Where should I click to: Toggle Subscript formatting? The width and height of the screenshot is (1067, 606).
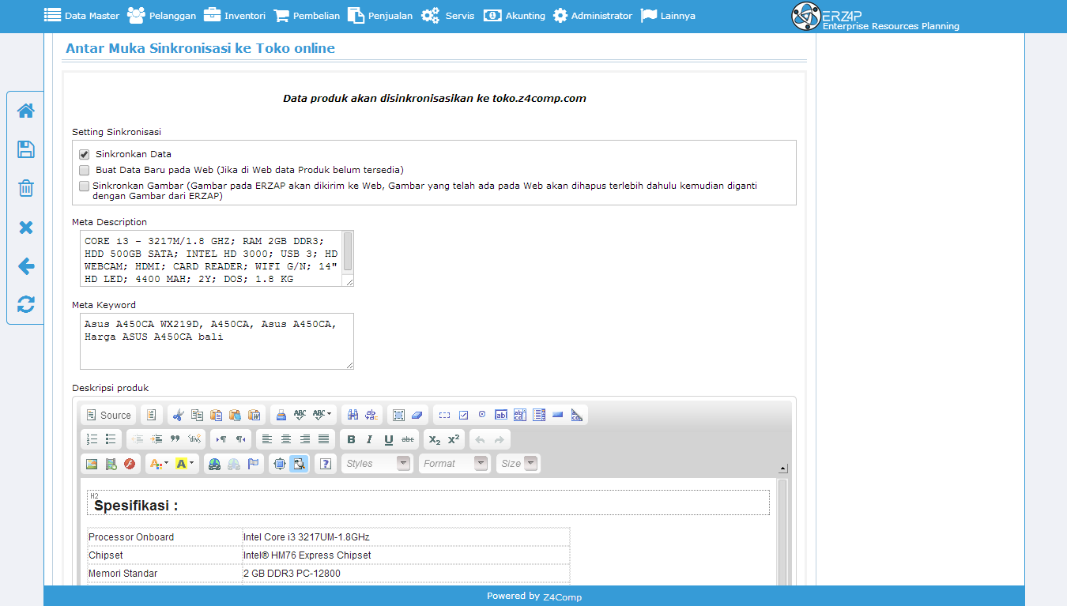point(435,439)
